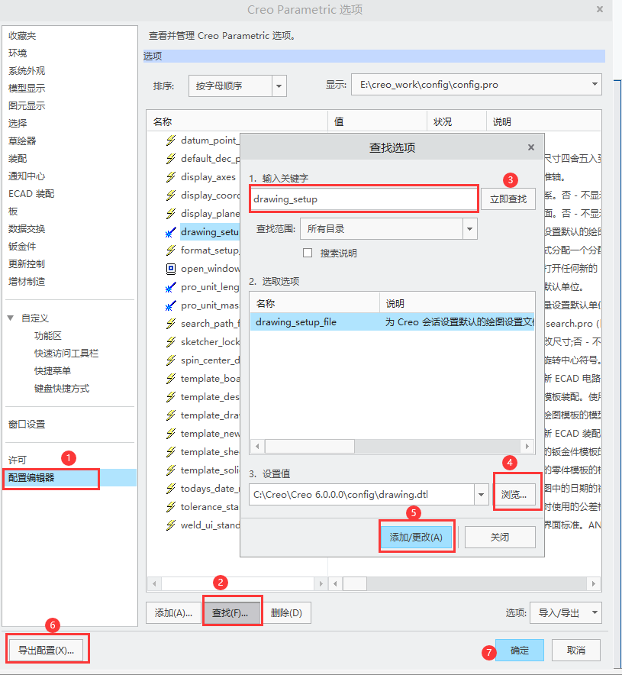
Task: Click the lightning icon beside weld_ui_standard option
Action: (171, 525)
